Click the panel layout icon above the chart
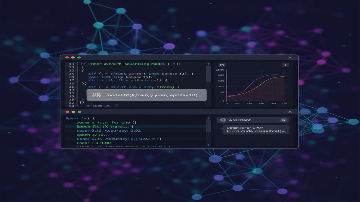Viewport: 360px width, 202px height. click(x=222, y=65)
